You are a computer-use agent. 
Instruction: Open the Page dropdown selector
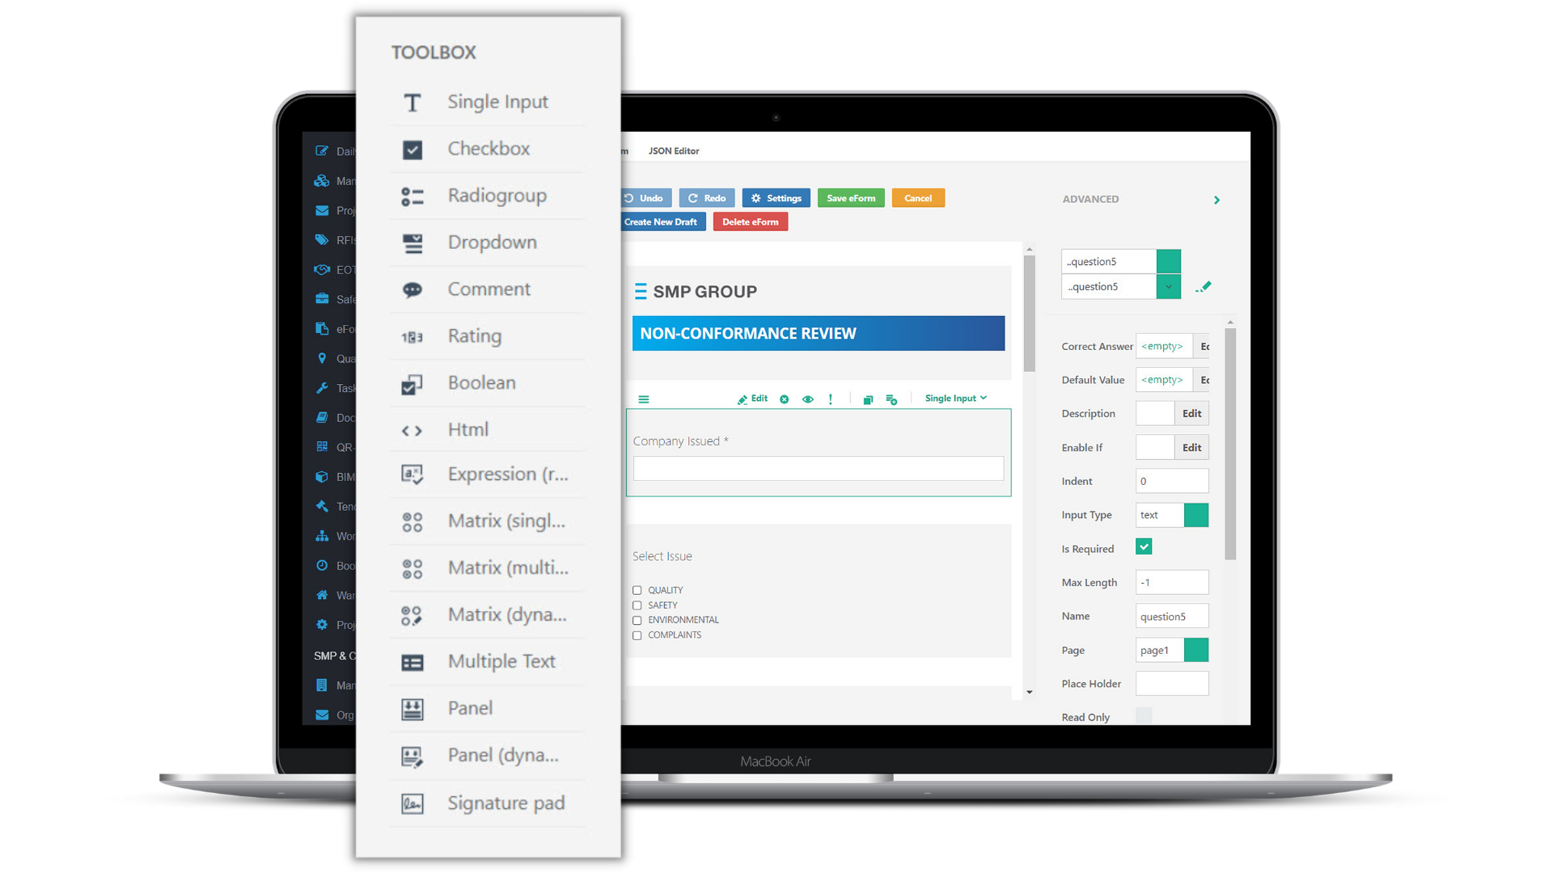coord(1197,649)
